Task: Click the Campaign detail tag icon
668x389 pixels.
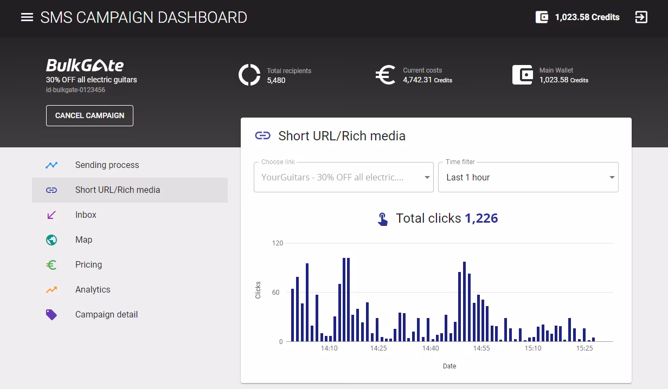Action: coord(52,315)
